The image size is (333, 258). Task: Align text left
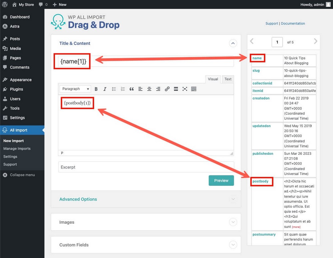point(141,89)
